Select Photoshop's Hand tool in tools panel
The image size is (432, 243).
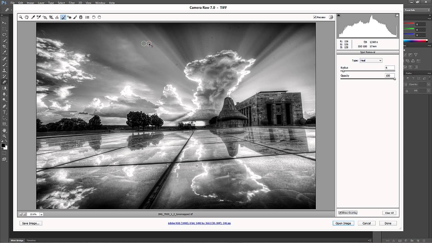point(4,130)
